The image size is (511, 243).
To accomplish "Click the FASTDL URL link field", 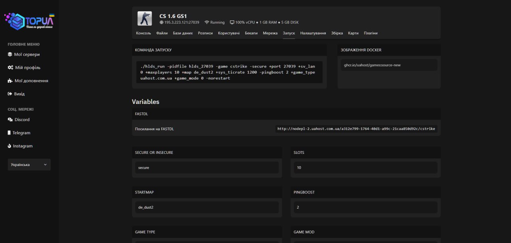I will point(356,129).
